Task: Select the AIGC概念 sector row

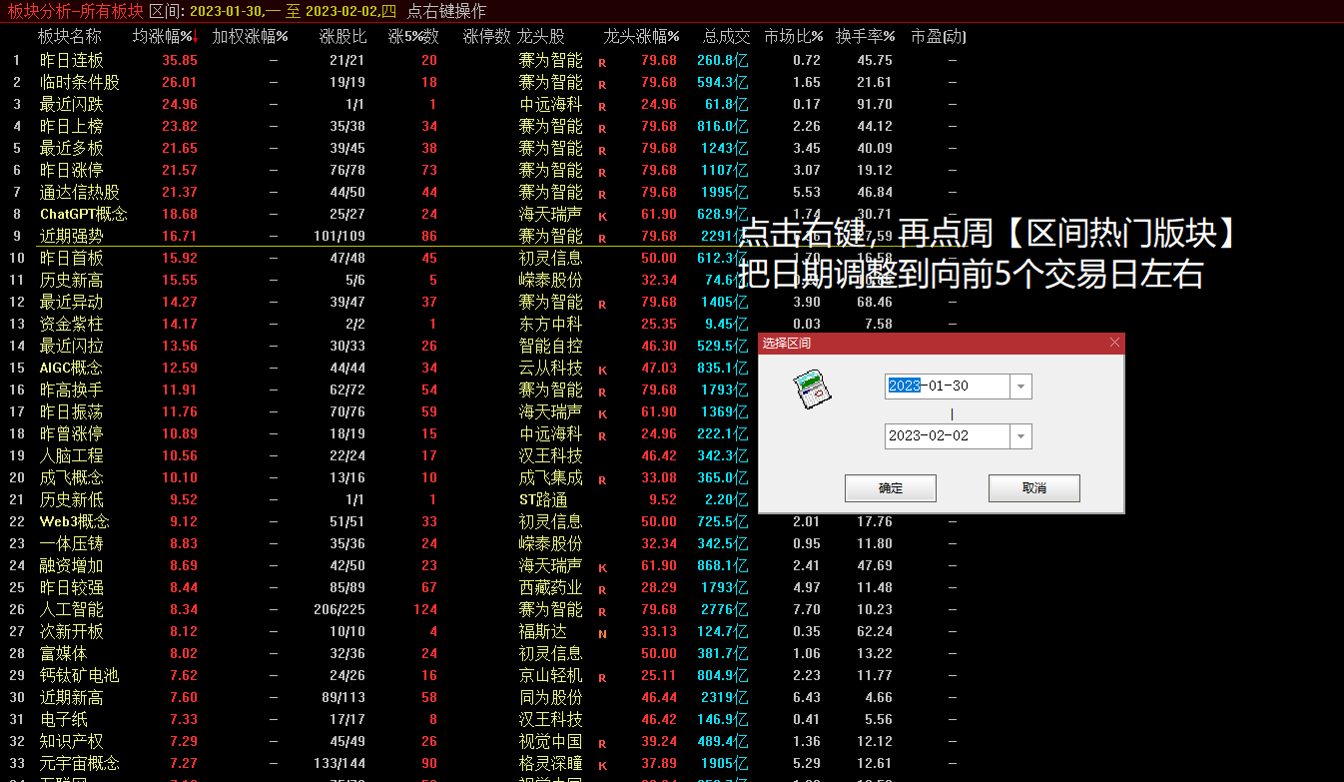Action: [x=71, y=368]
